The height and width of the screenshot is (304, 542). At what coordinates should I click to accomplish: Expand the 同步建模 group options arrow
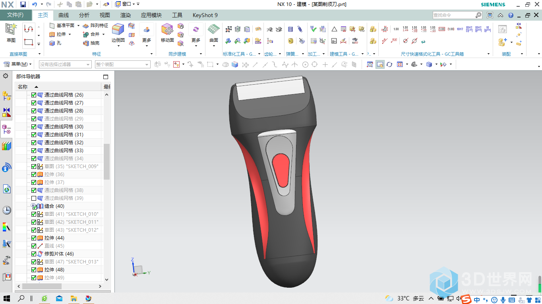pos(200,54)
